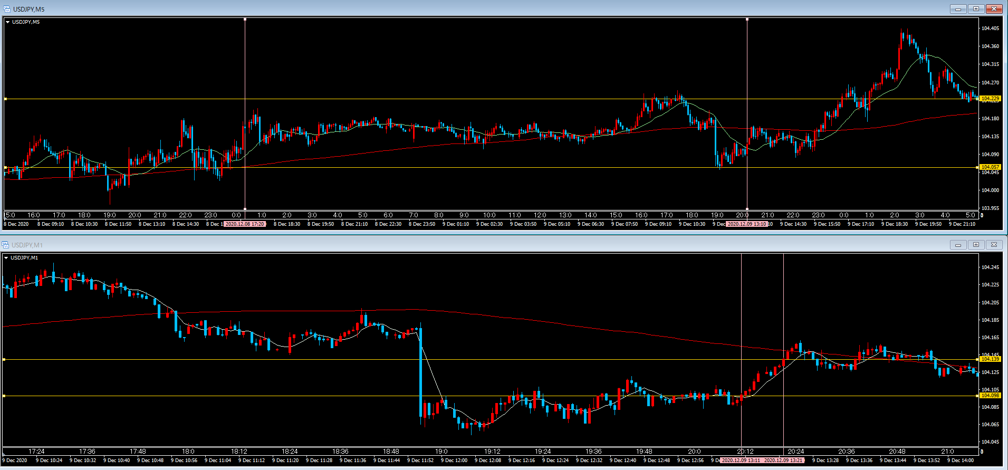Click the USDJPY,M5 window title icon

[6, 9]
